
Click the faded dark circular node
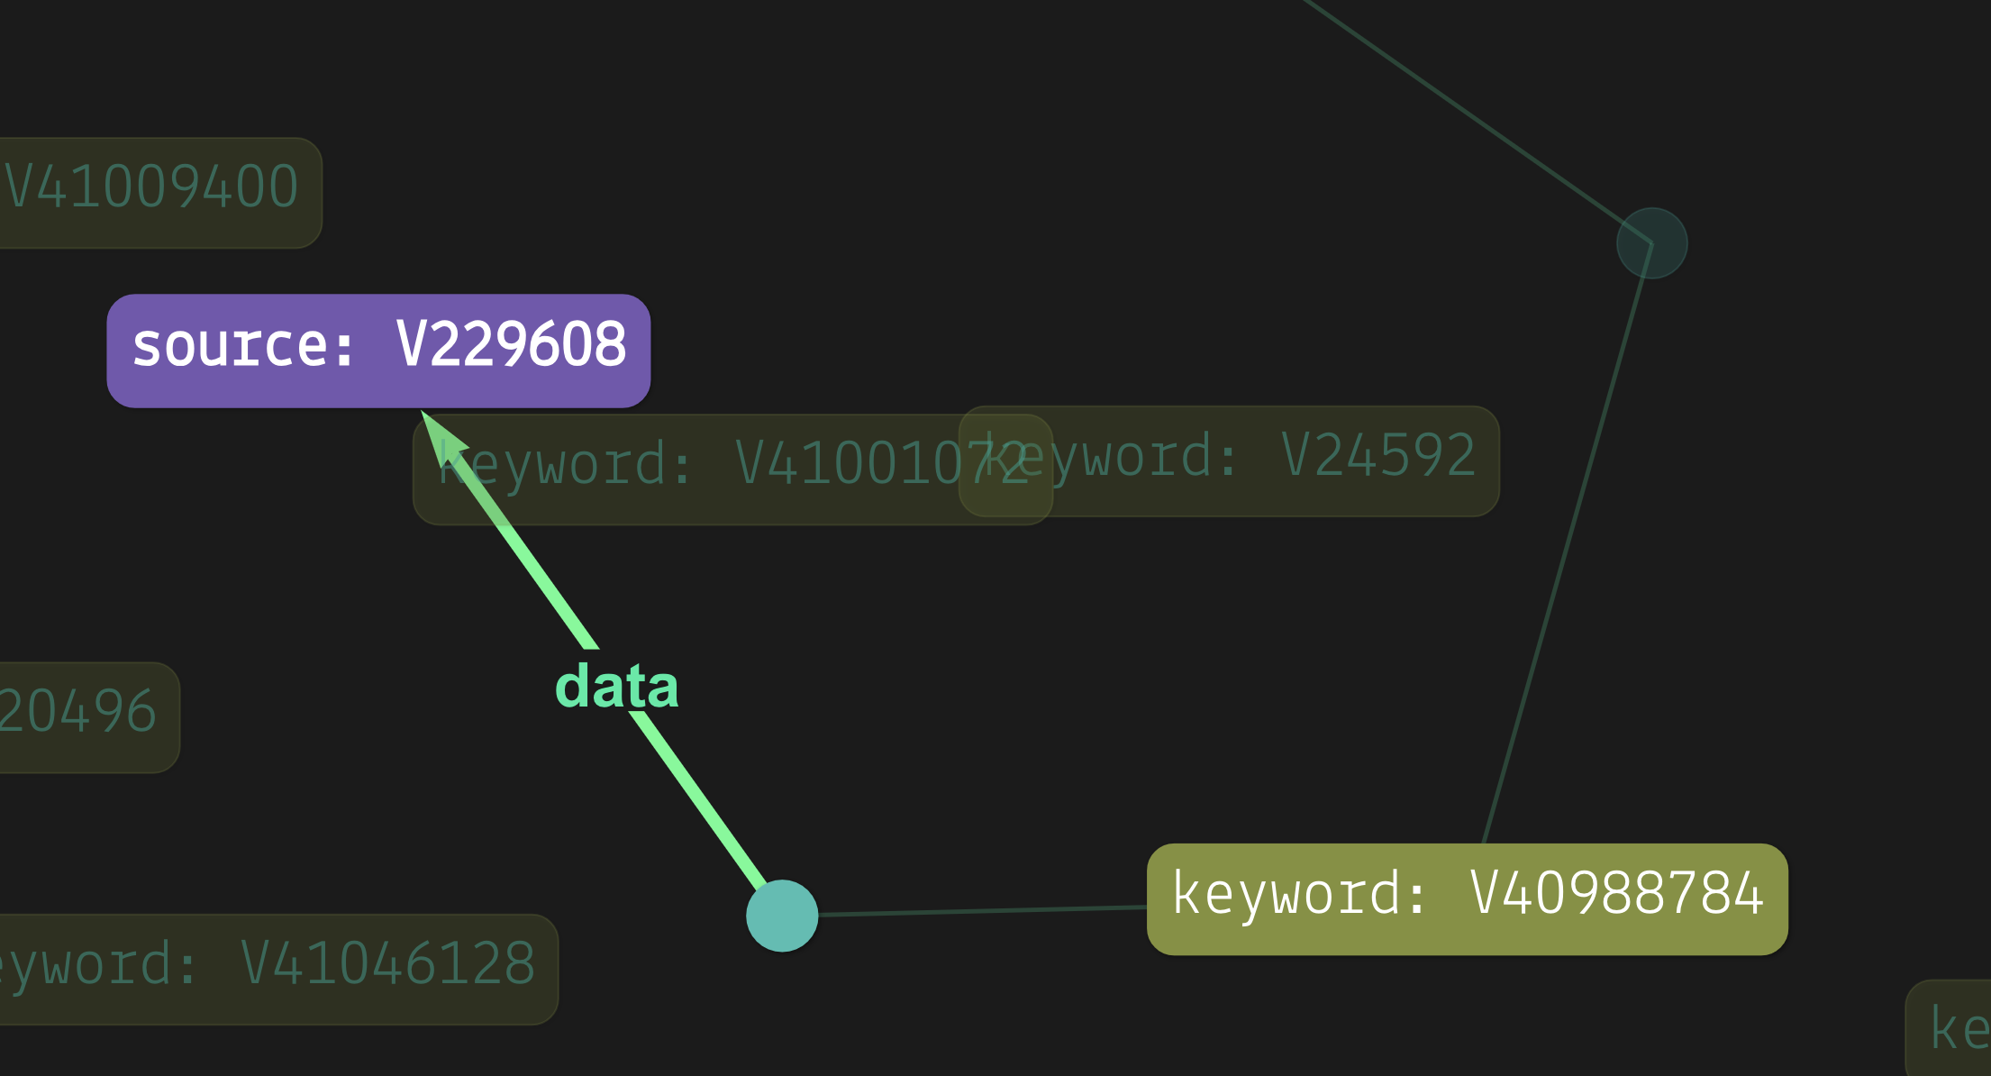[1652, 243]
